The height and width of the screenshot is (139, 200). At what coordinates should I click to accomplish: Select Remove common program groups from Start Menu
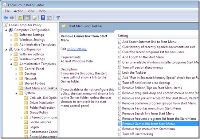tap(159, 103)
